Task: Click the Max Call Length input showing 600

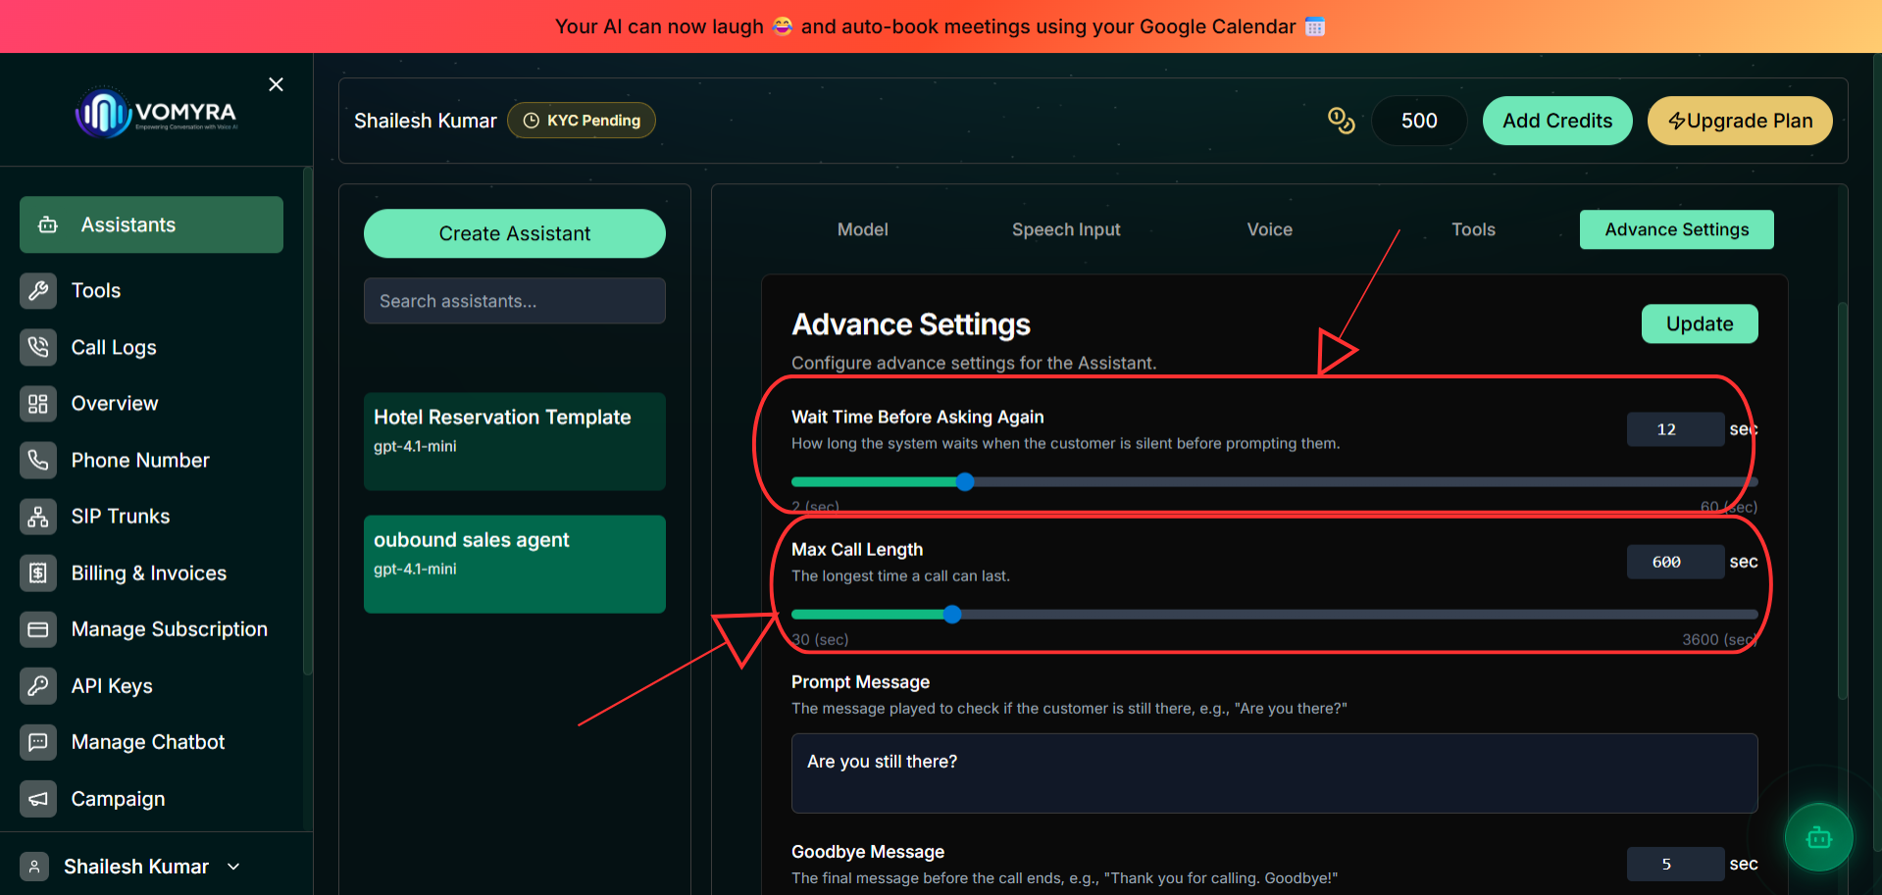Action: pyautogui.click(x=1675, y=562)
